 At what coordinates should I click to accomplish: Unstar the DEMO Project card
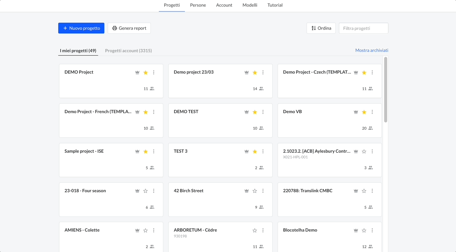click(146, 72)
